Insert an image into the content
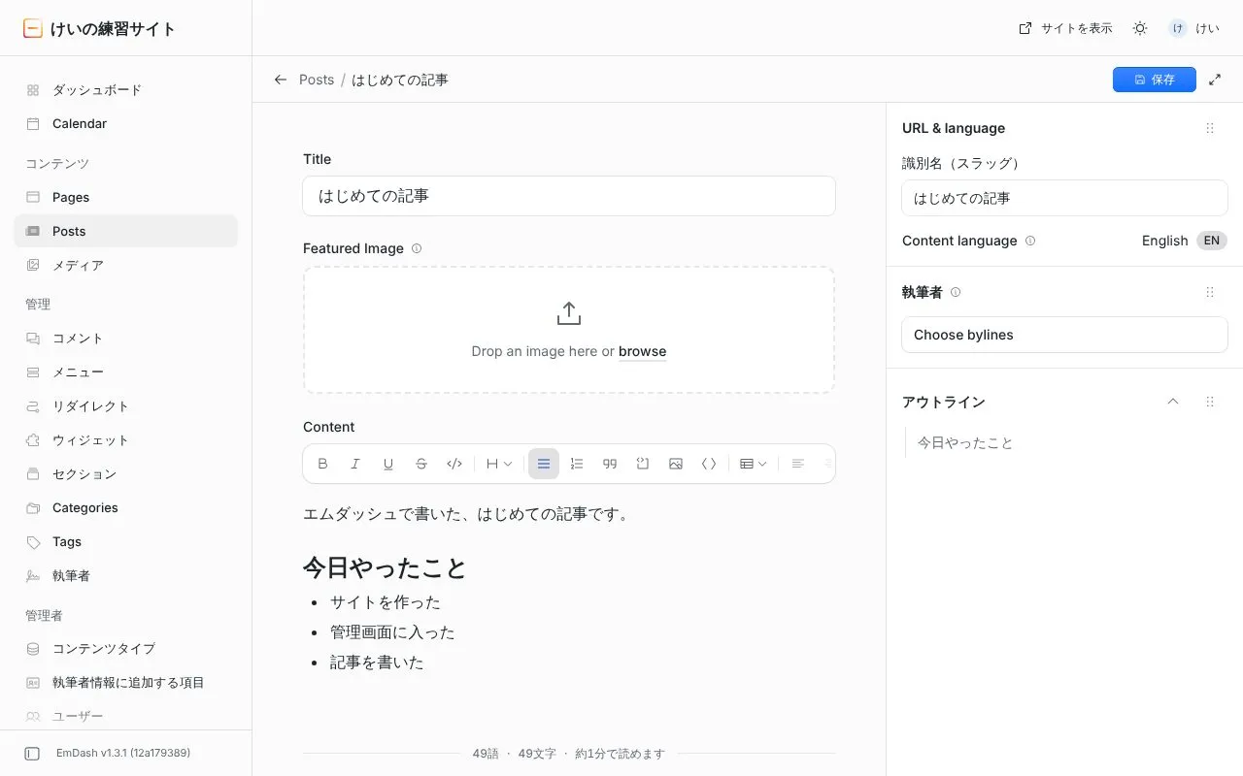The image size is (1243, 776). click(676, 464)
